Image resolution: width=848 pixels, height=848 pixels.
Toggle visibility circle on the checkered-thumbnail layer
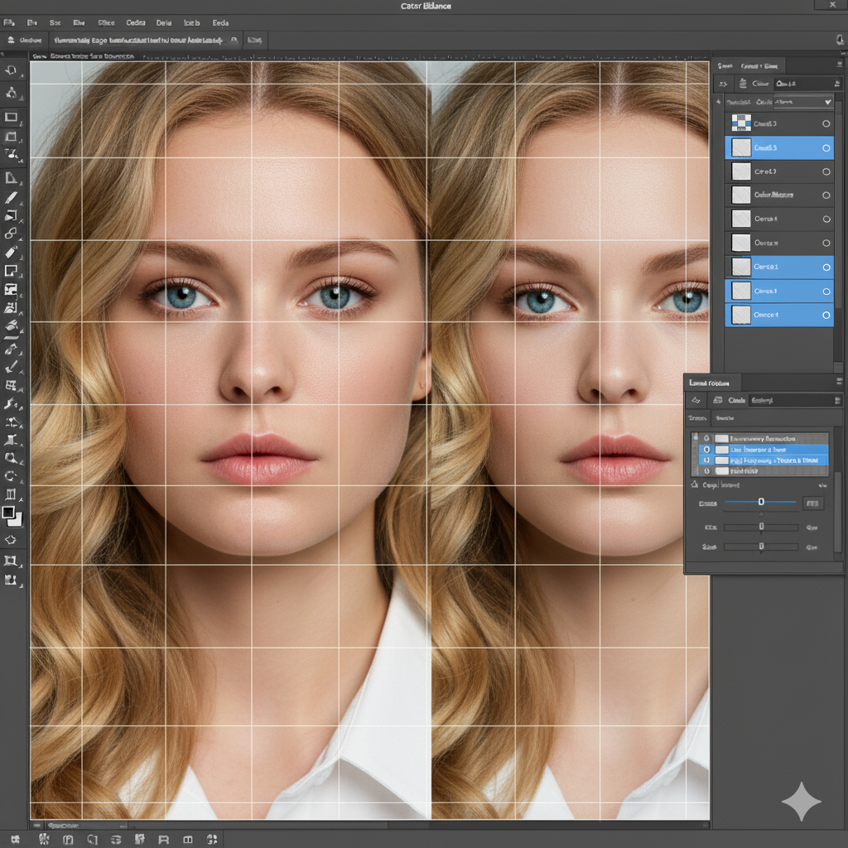tap(826, 124)
